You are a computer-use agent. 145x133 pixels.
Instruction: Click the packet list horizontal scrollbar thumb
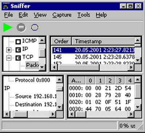(x=79, y=67)
